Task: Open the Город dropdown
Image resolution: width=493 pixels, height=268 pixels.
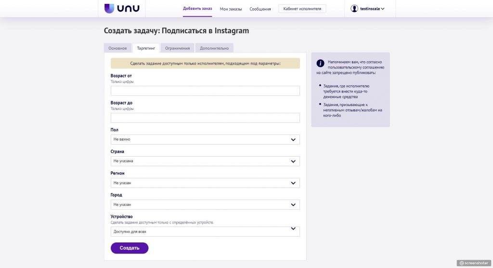Action: pyautogui.click(x=205, y=205)
